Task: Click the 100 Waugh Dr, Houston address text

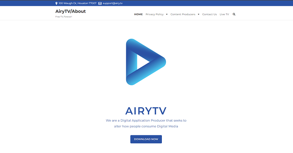Action: [x=77, y=3]
